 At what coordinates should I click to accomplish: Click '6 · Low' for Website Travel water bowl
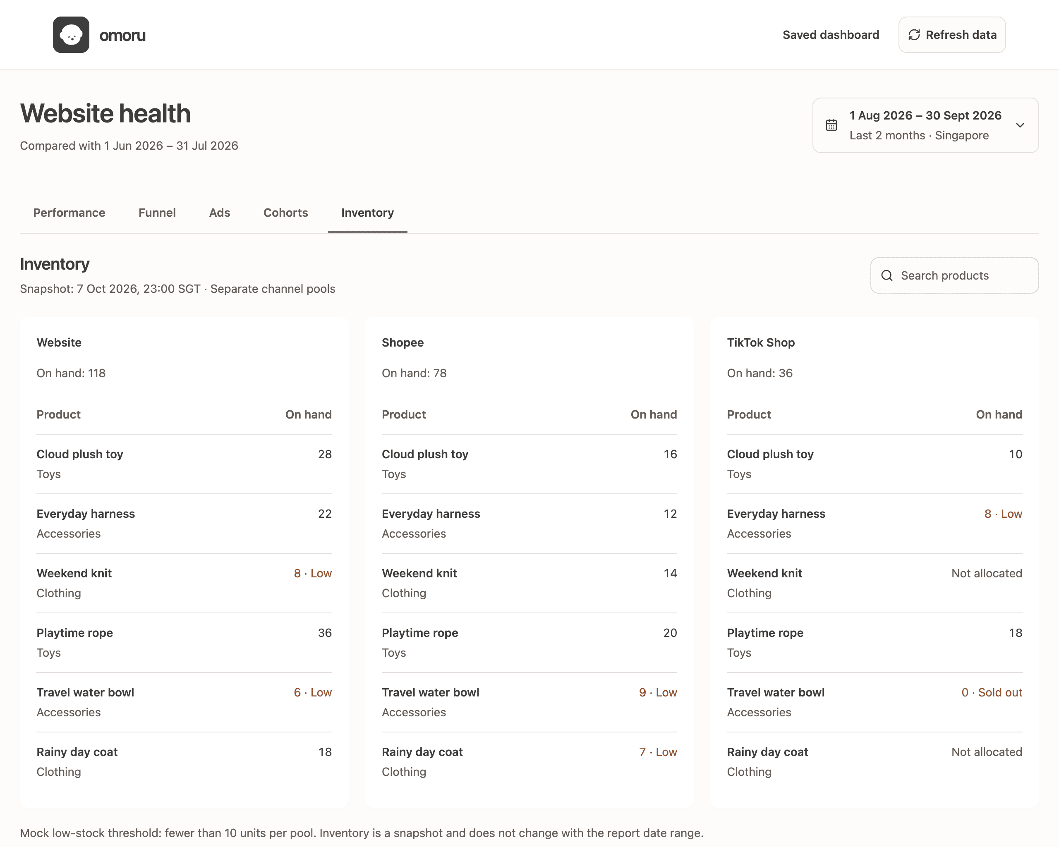coord(313,692)
